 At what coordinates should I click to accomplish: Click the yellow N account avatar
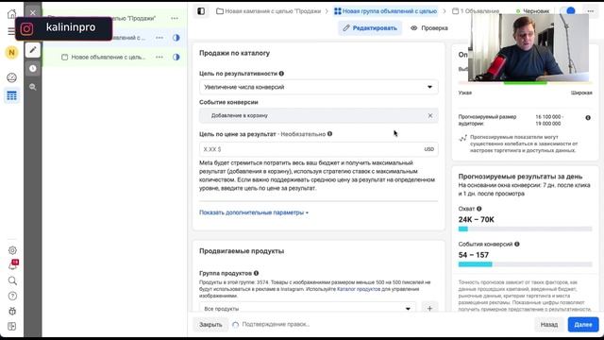(x=11, y=53)
